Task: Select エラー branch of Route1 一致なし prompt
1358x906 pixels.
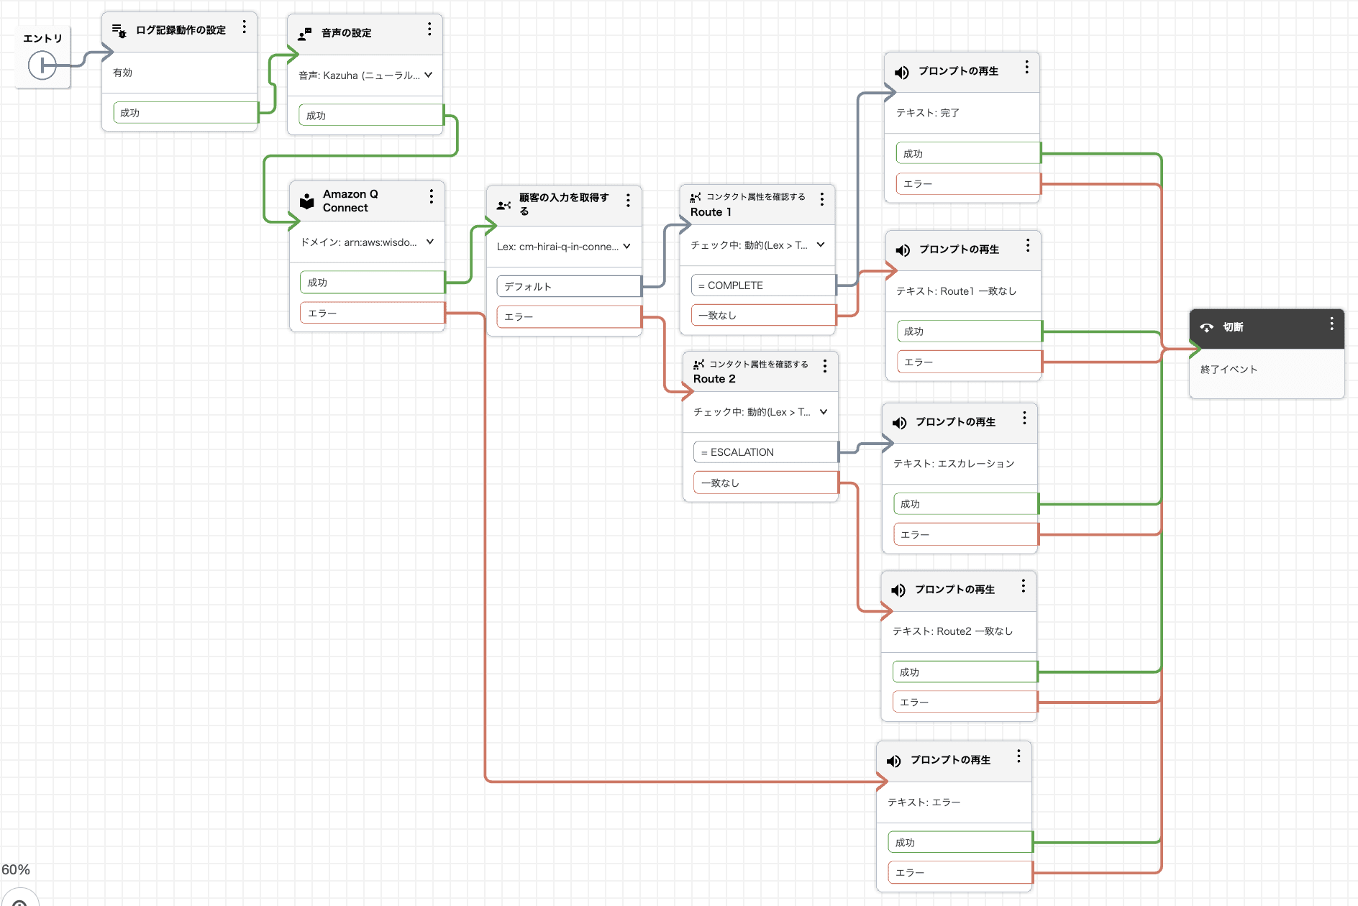Action: click(970, 362)
